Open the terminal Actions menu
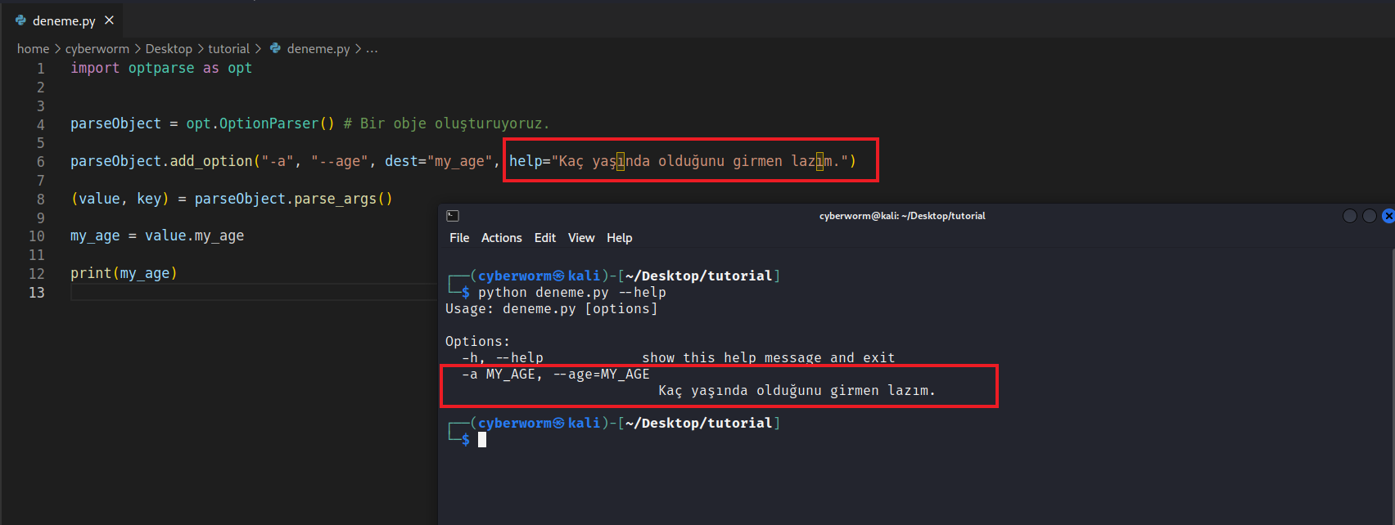The image size is (1395, 525). click(501, 238)
